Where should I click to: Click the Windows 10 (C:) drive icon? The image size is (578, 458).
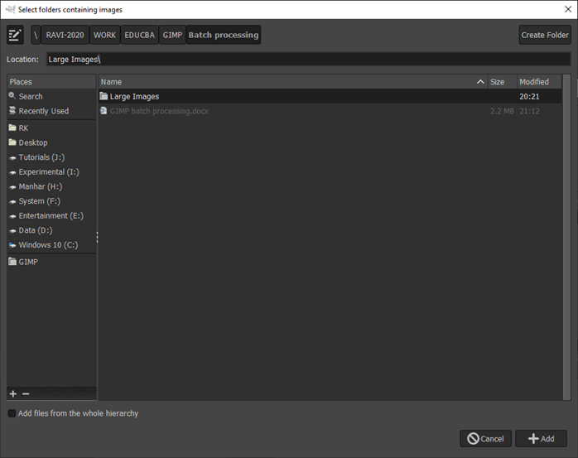point(12,245)
